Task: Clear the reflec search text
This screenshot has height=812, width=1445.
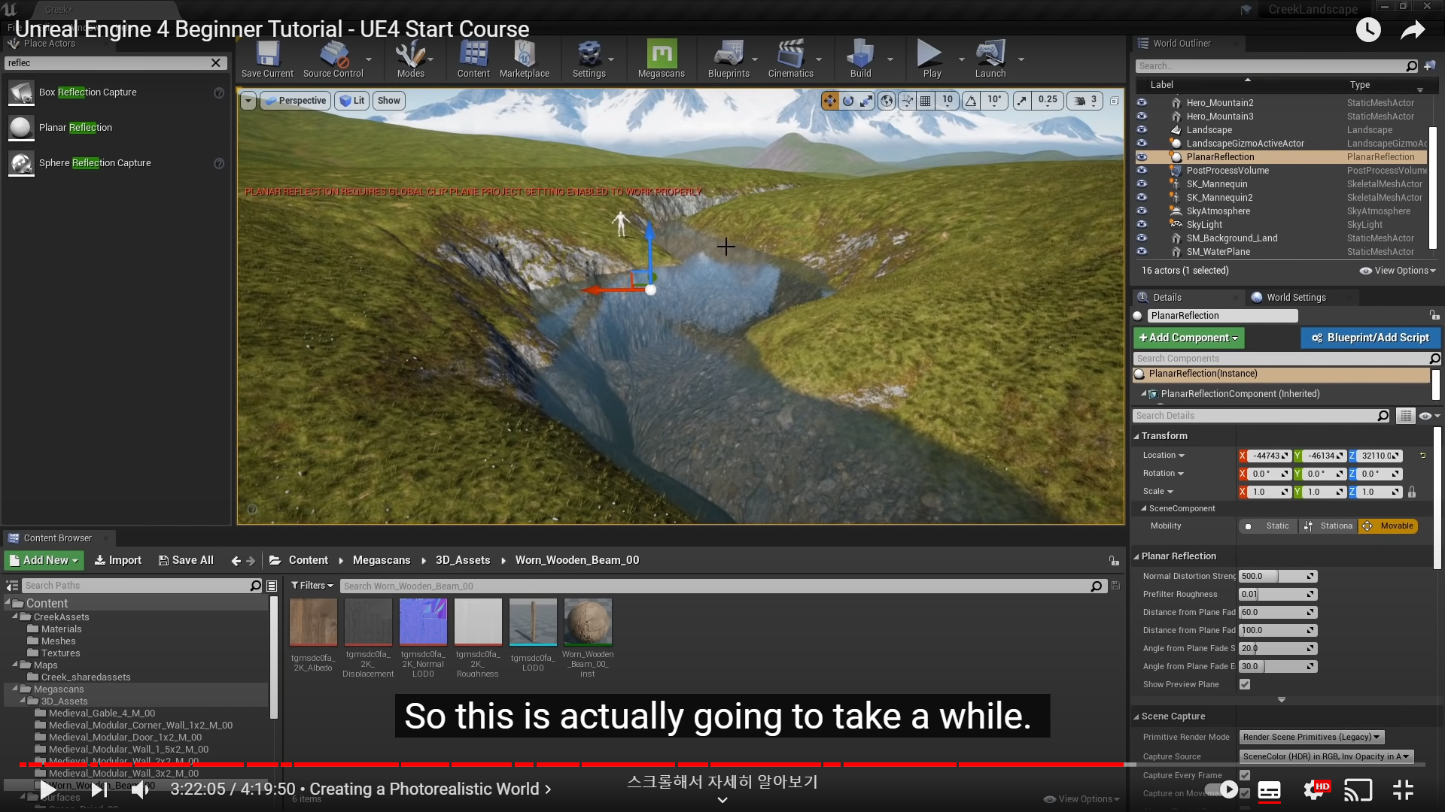Action: [216, 63]
